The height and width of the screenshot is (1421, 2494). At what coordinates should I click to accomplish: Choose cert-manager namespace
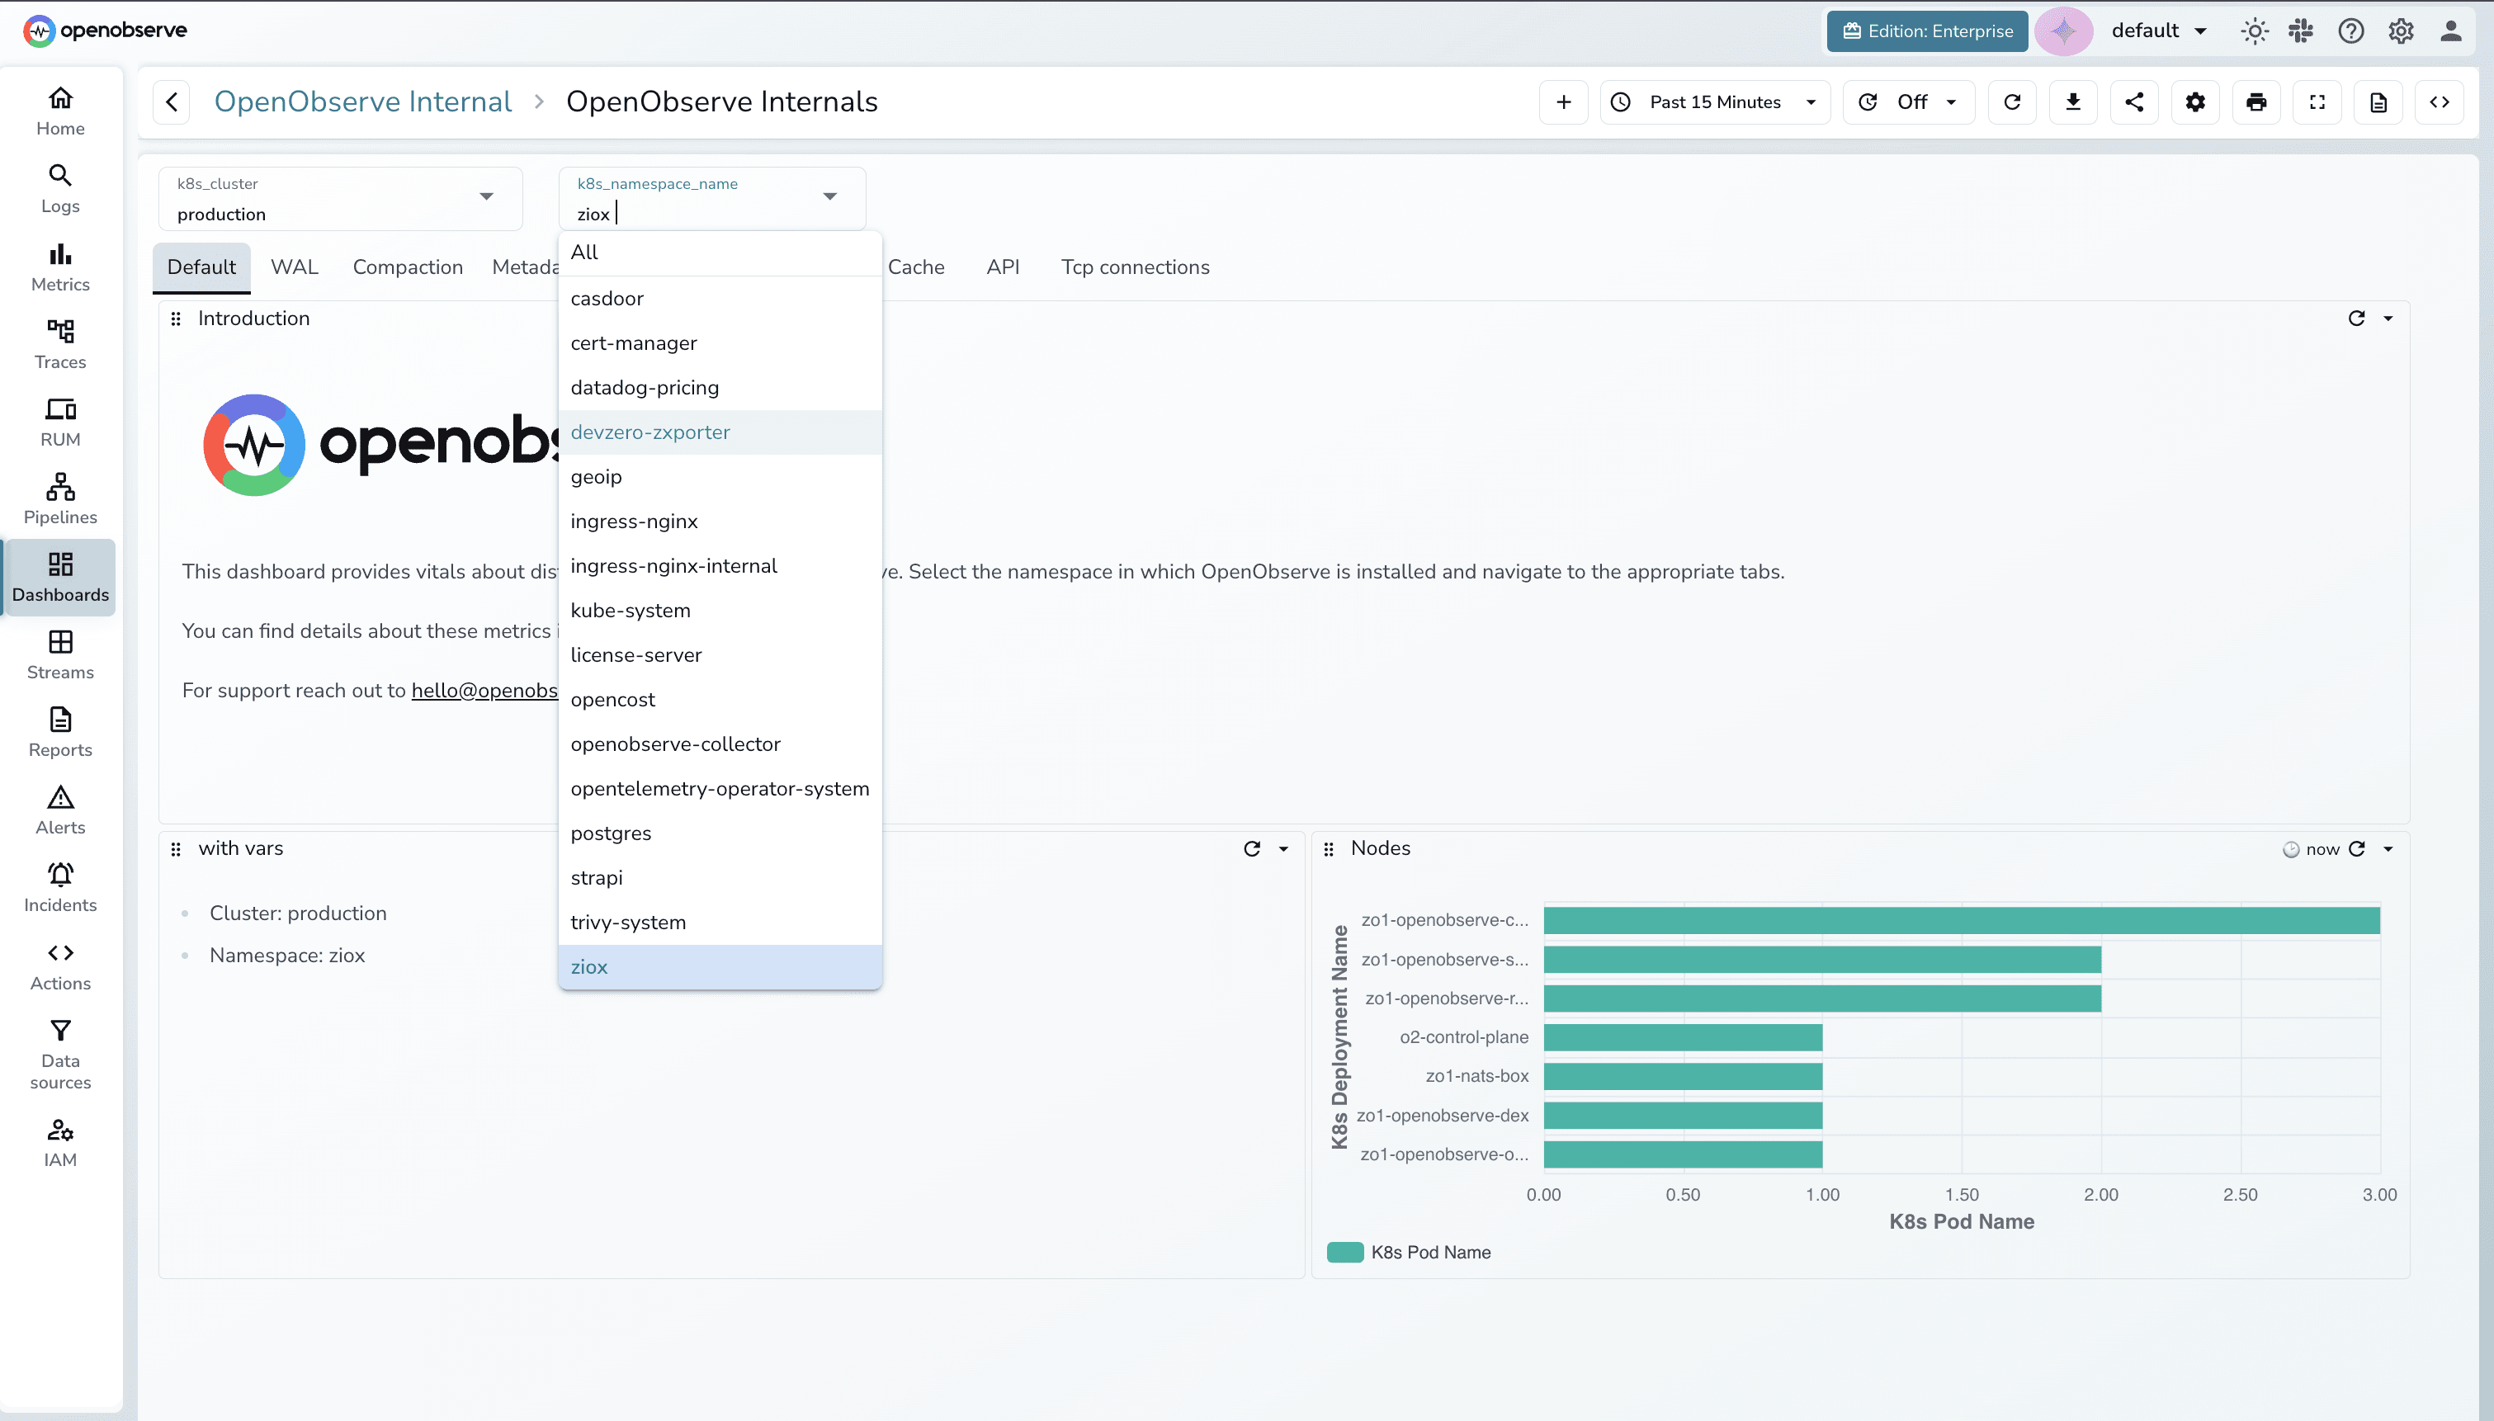point(720,343)
